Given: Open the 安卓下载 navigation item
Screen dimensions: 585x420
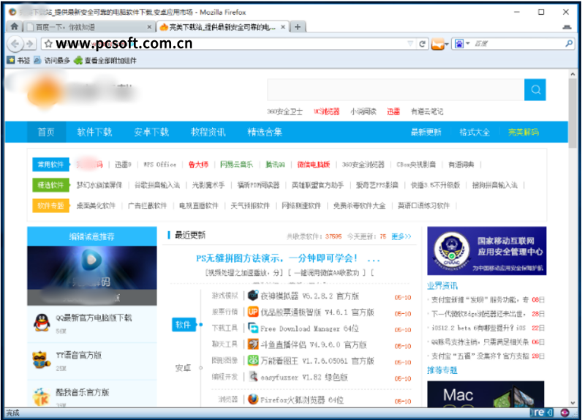Looking at the screenshot, I should click(151, 132).
